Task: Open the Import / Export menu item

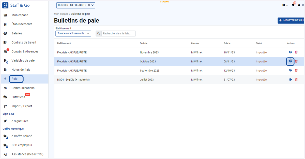Action: tap(22, 106)
